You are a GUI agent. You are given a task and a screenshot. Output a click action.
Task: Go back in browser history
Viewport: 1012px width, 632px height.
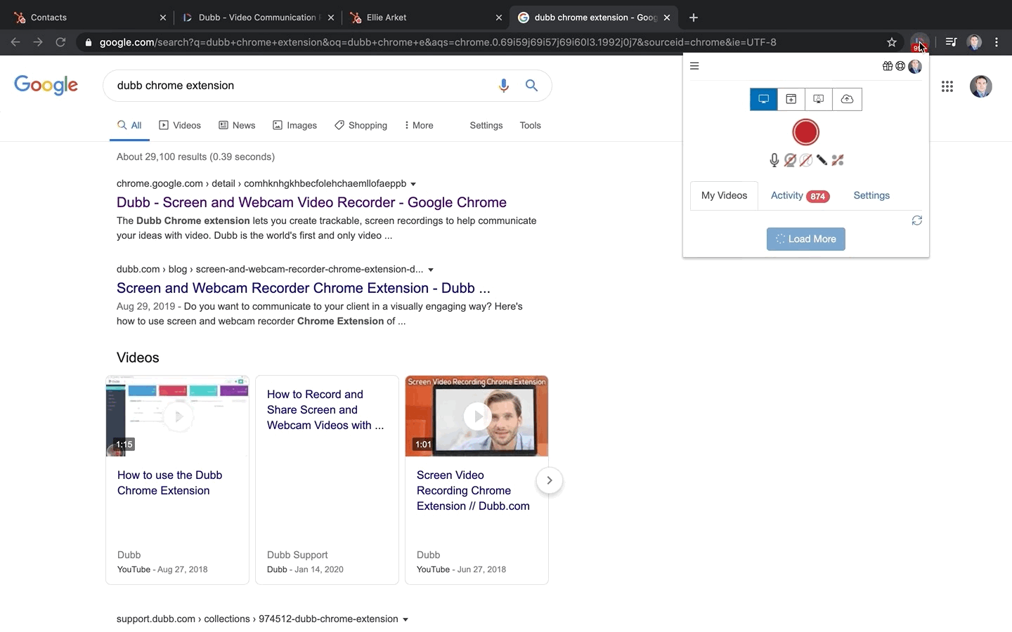pos(15,42)
